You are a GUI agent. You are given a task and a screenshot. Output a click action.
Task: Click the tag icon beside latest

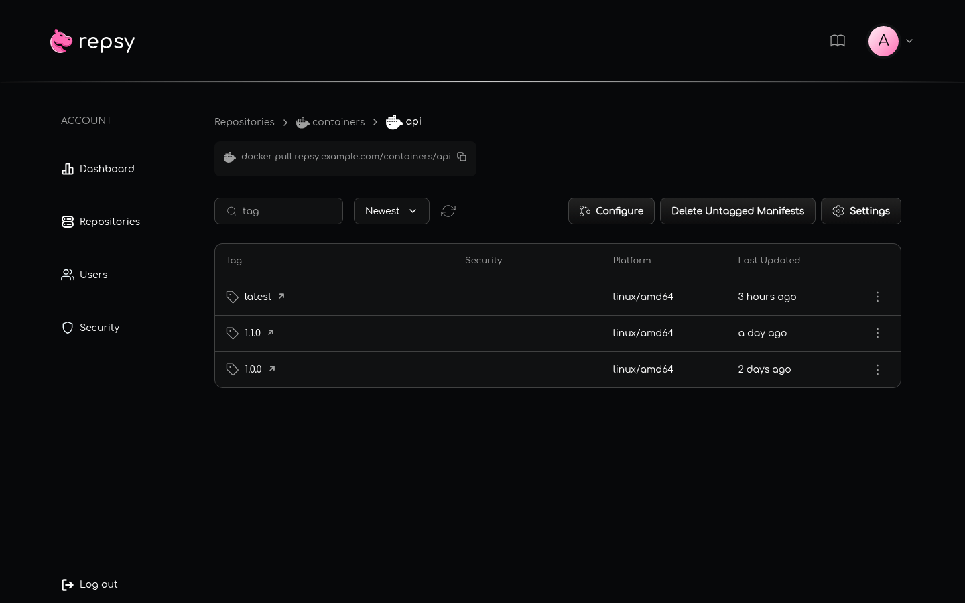click(233, 297)
